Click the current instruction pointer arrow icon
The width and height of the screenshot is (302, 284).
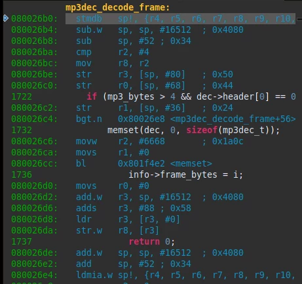(x=6, y=18)
